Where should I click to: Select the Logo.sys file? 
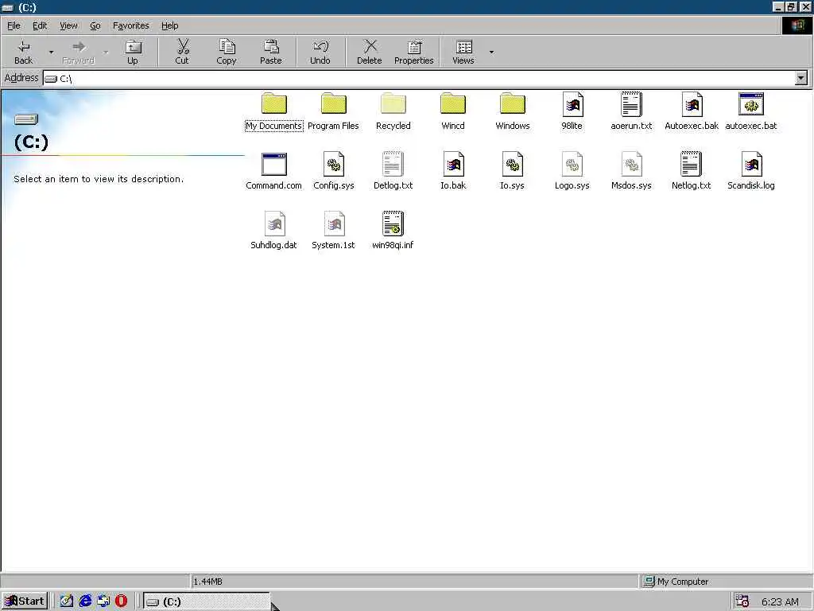572,172
